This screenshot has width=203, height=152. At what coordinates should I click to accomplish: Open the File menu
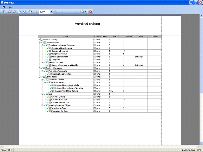point(4,7)
